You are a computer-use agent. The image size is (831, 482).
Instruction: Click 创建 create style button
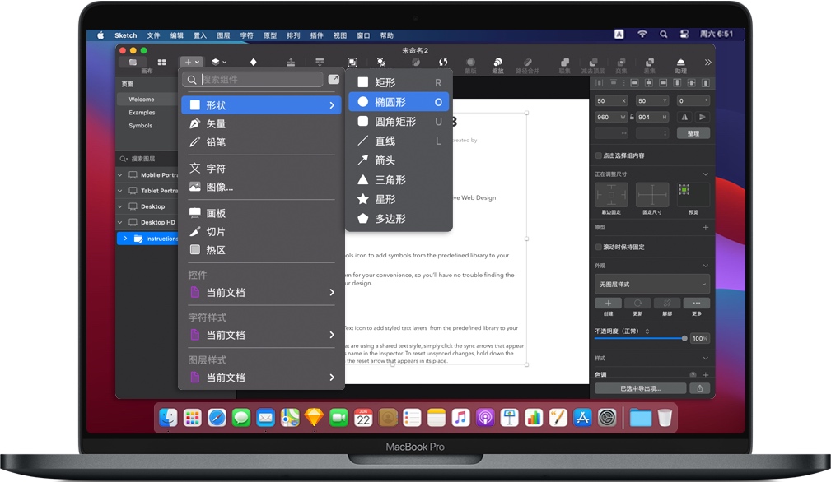pyautogui.click(x=609, y=304)
